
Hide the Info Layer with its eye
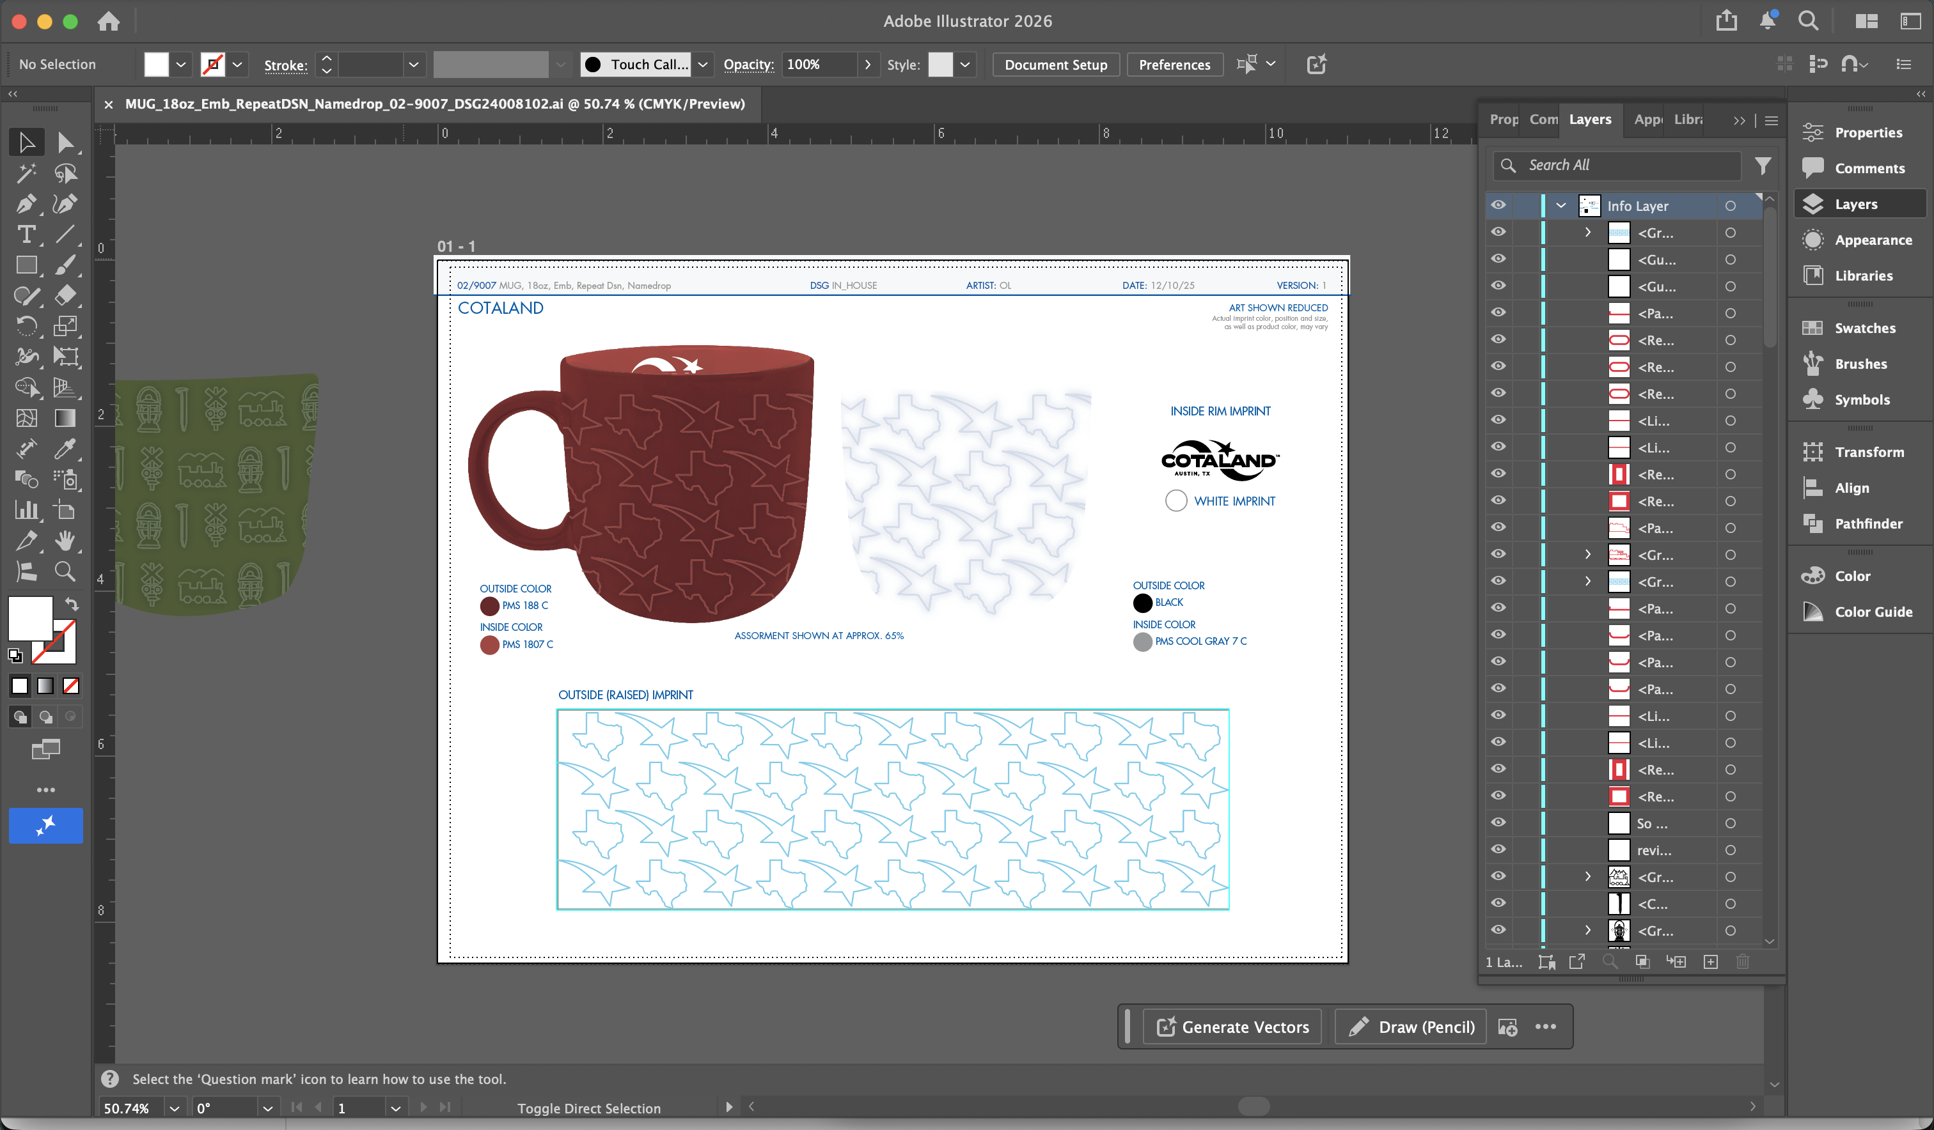point(1498,206)
